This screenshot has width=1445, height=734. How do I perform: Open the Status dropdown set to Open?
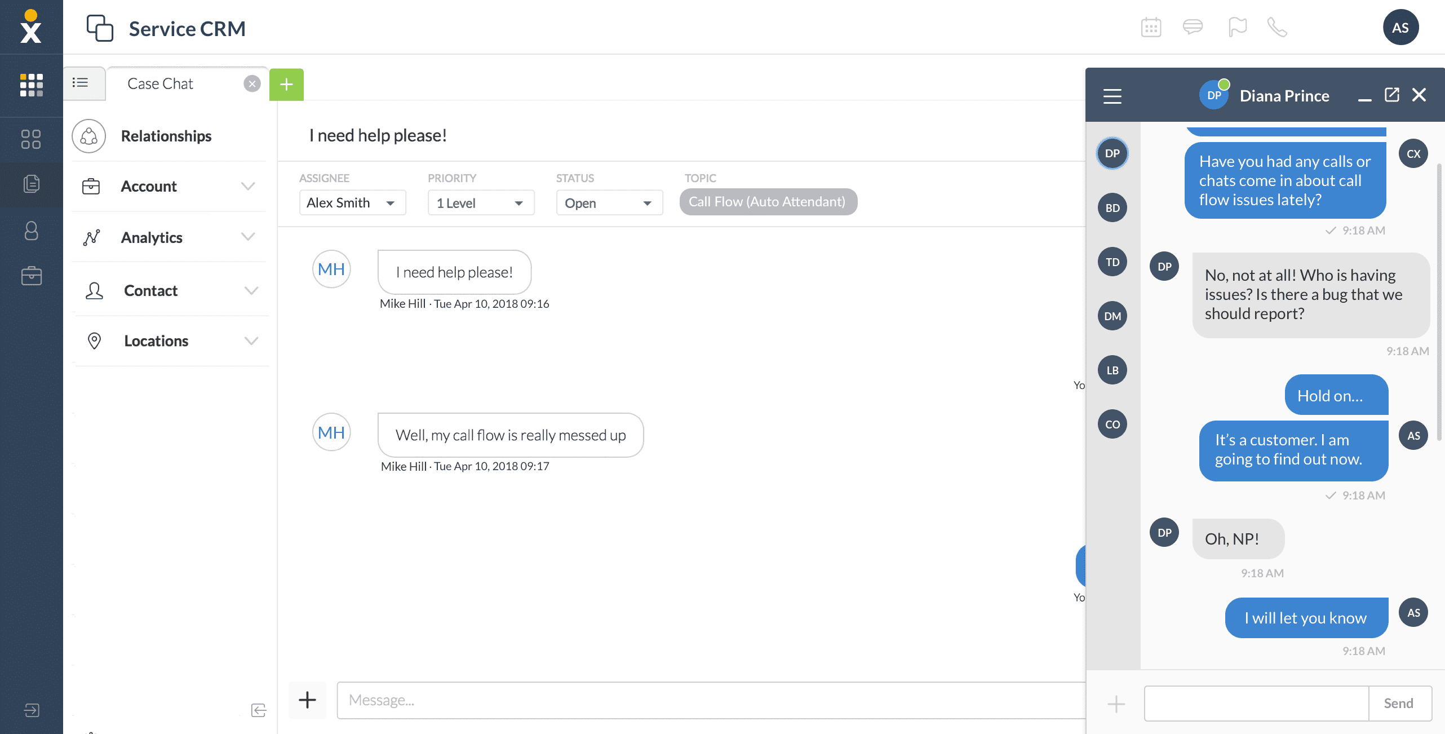point(609,203)
